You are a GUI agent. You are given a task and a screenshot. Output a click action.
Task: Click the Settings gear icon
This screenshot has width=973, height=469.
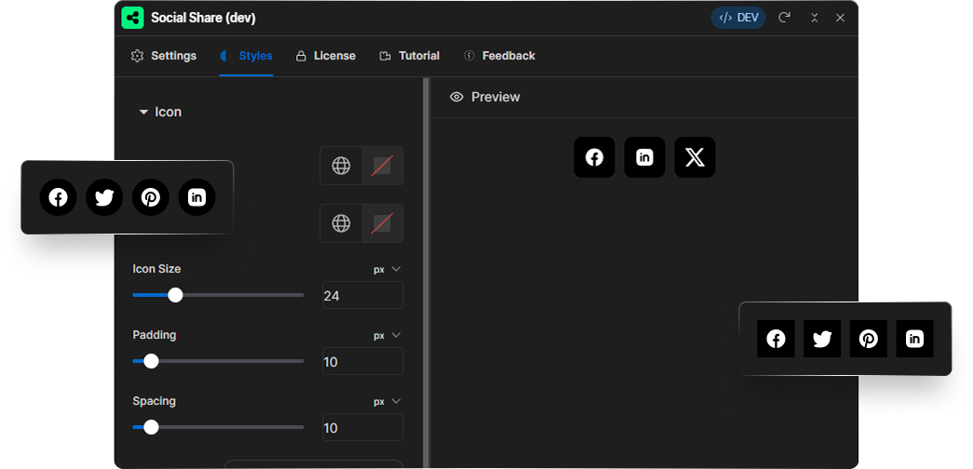137,56
